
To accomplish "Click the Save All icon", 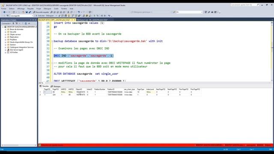I will 30,12.
